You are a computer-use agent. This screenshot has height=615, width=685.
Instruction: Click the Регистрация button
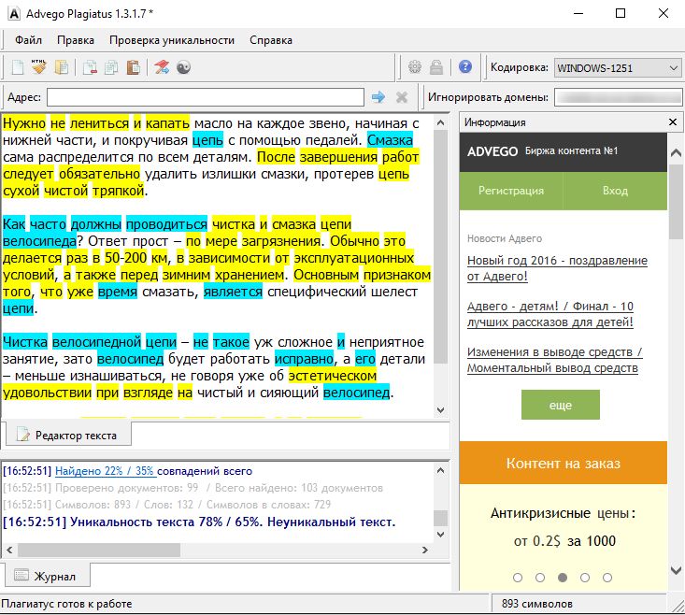click(x=511, y=191)
